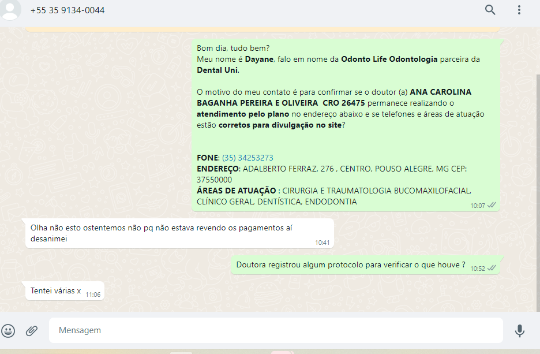540x354 pixels.
Task: Open the (35) 34253273 phone link
Action: (247, 158)
